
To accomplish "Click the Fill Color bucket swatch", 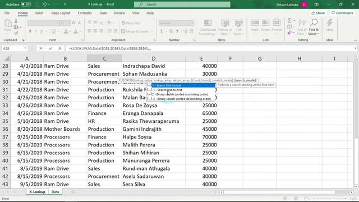I will (66, 31).
